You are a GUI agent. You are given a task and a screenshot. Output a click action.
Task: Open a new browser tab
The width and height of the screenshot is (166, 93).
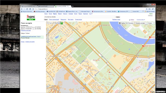pyautogui.click(x=73, y=6)
